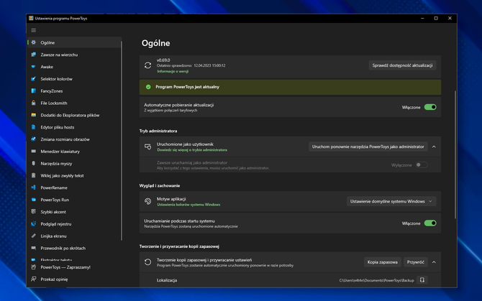Select the Menedżer klawiatury menu item
Screen dimensions: 482x301
coord(74,152)
